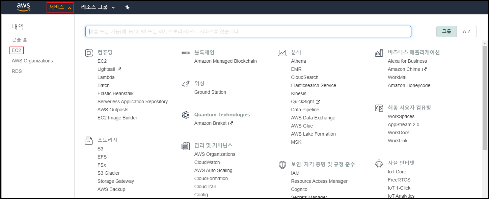
Task: Open AWS Auto Scaling
Action: pyautogui.click(x=213, y=170)
